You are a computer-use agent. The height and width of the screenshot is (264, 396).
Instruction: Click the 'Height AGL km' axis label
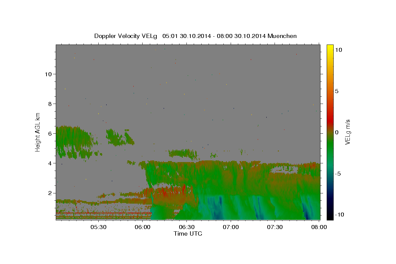click(x=38, y=132)
